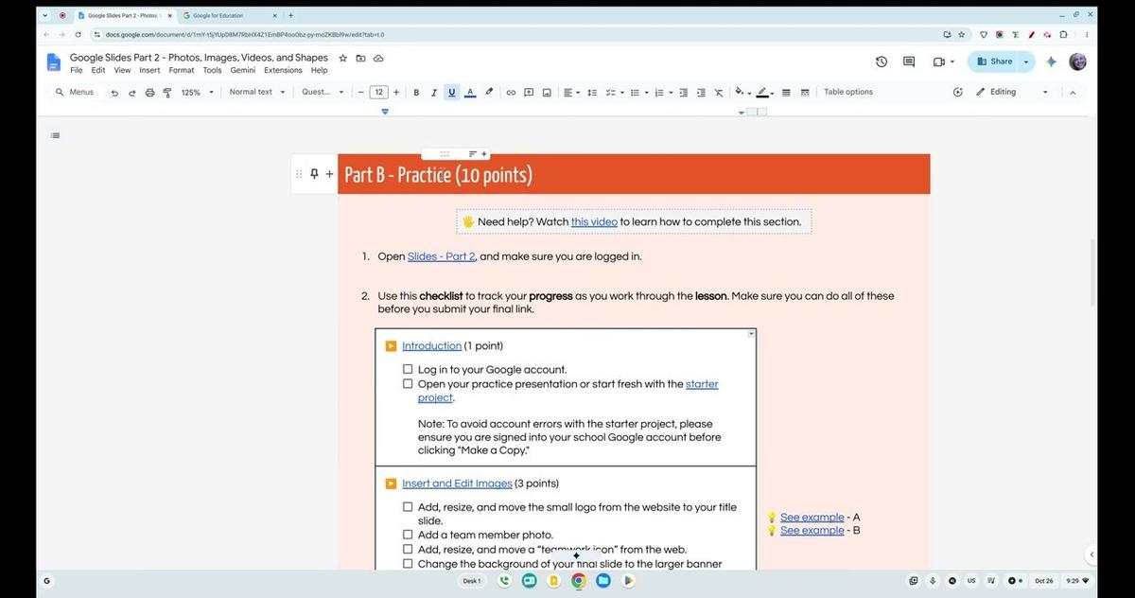Decrease the indent
This screenshot has width=1135, height=598.
[683, 93]
